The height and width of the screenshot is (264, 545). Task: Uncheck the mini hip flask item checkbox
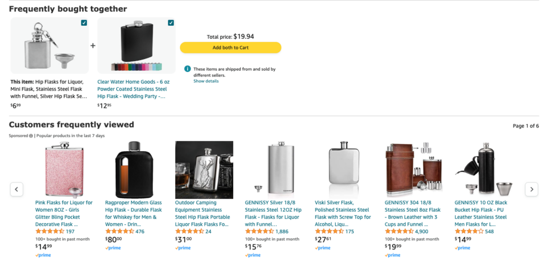(84, 23)
